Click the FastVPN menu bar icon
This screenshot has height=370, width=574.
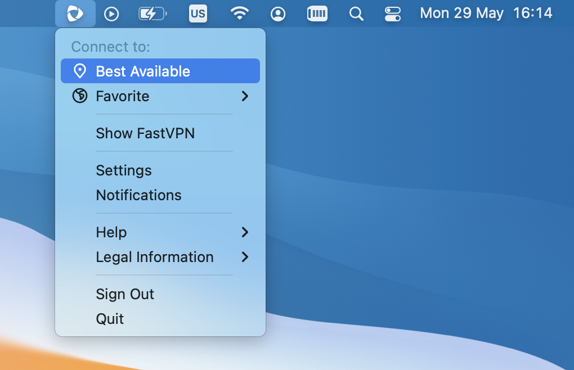point(75,14)
